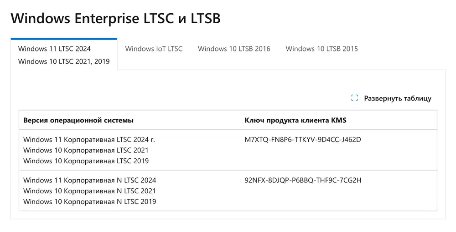Click the expand table corner-brackets icon
This screenshot has width=456, height=232.
354,98
